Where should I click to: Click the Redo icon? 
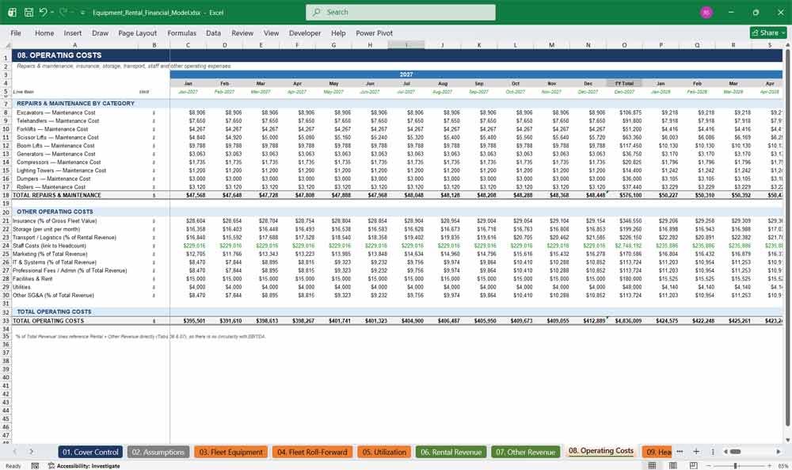pyautogui.click(x=63, y=12)
